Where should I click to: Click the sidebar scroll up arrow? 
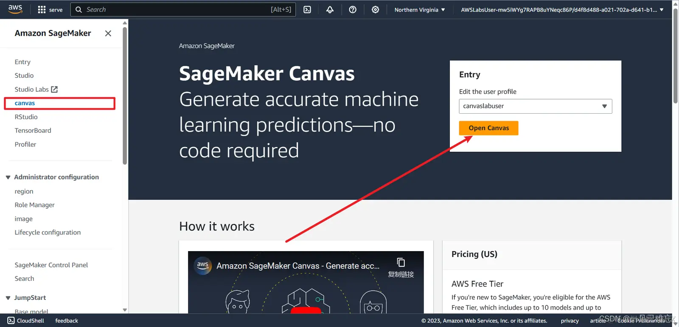pyautogui.click(x=125, y=23)
